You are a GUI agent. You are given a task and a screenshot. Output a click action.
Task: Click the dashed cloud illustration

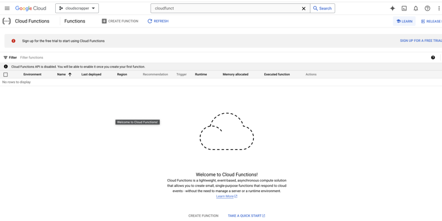(x=227, y=131)
